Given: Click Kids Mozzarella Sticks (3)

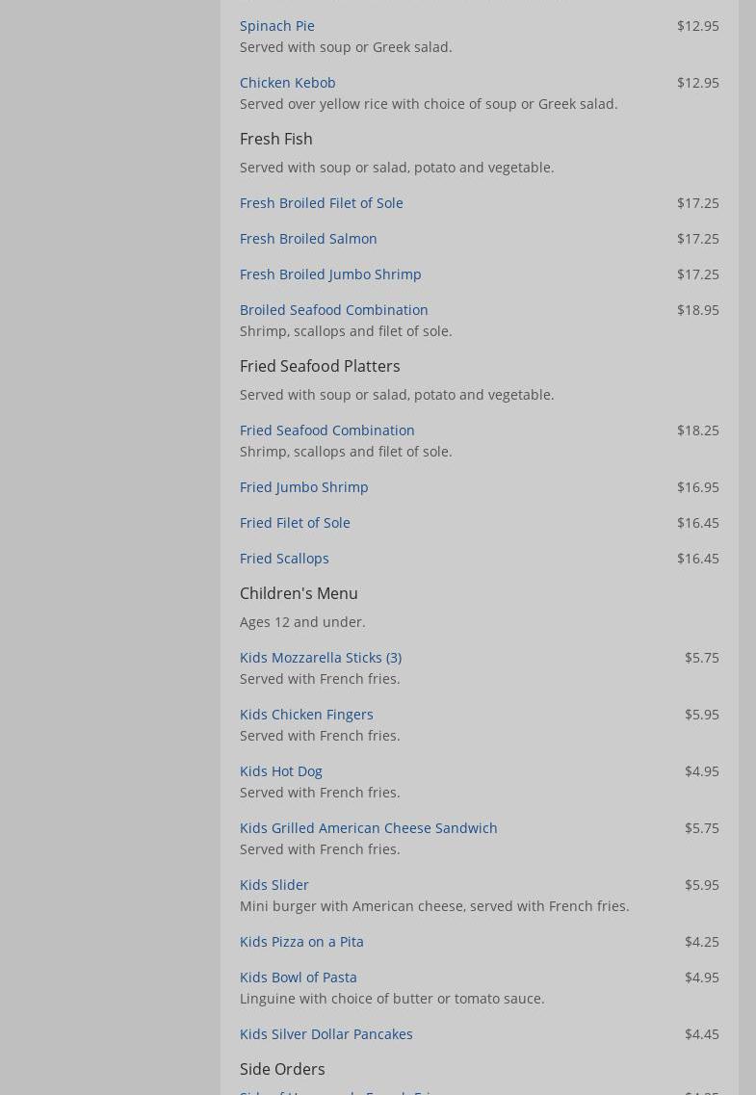Looking at the screenshot, I should pos(320,657).
